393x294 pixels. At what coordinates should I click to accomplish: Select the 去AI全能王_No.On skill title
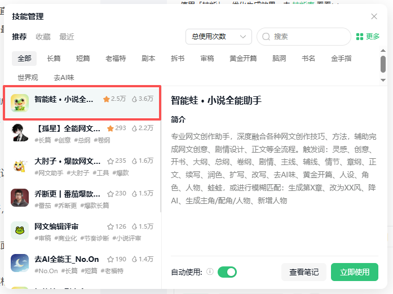[67, 260]
